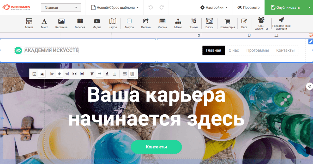Switch to tablet viewport

tap(249, 35)
